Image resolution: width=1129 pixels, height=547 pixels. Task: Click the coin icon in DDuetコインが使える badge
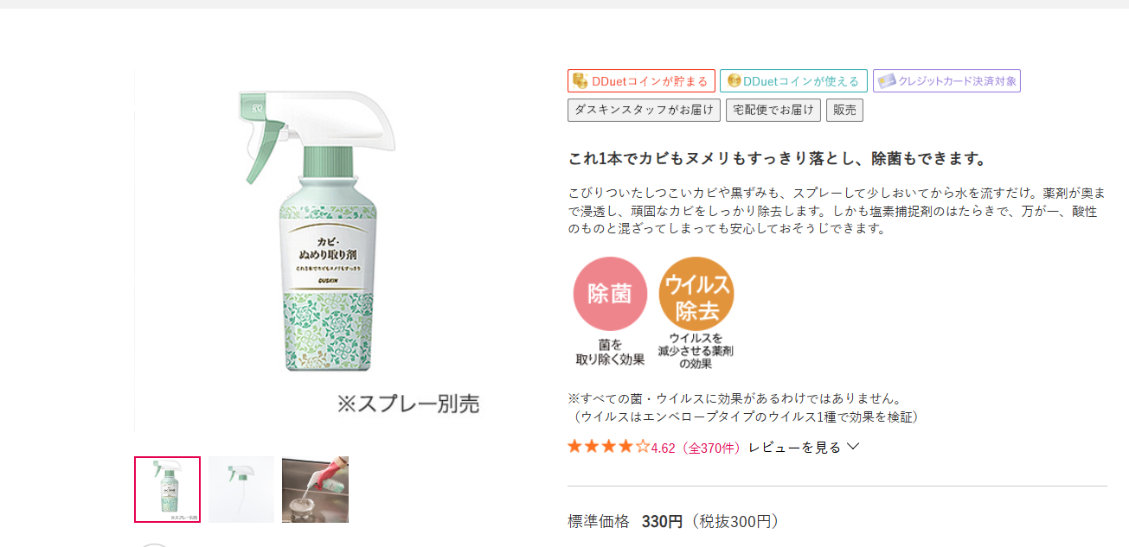click(733, 81)
